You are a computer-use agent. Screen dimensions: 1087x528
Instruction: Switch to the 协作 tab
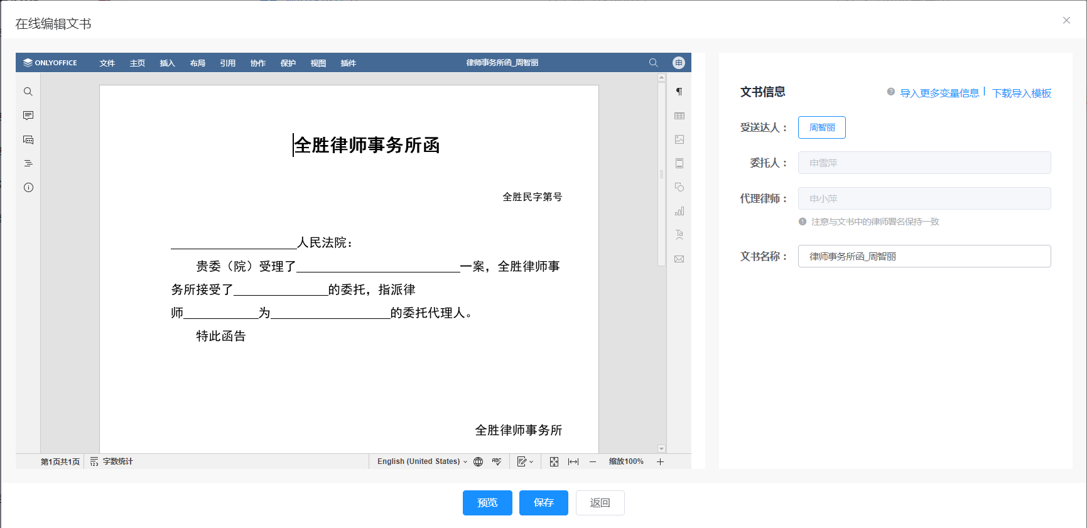pos(258,63)
